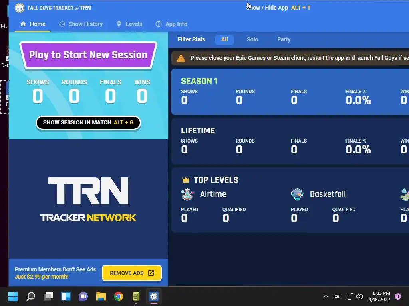Screen dimensions: 409x306
Task: Switch to the Levels tab
Action: click(129, 24)
